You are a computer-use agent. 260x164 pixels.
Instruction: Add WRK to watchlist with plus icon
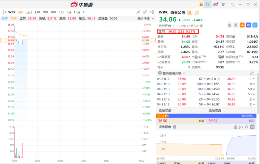[255, 25]
